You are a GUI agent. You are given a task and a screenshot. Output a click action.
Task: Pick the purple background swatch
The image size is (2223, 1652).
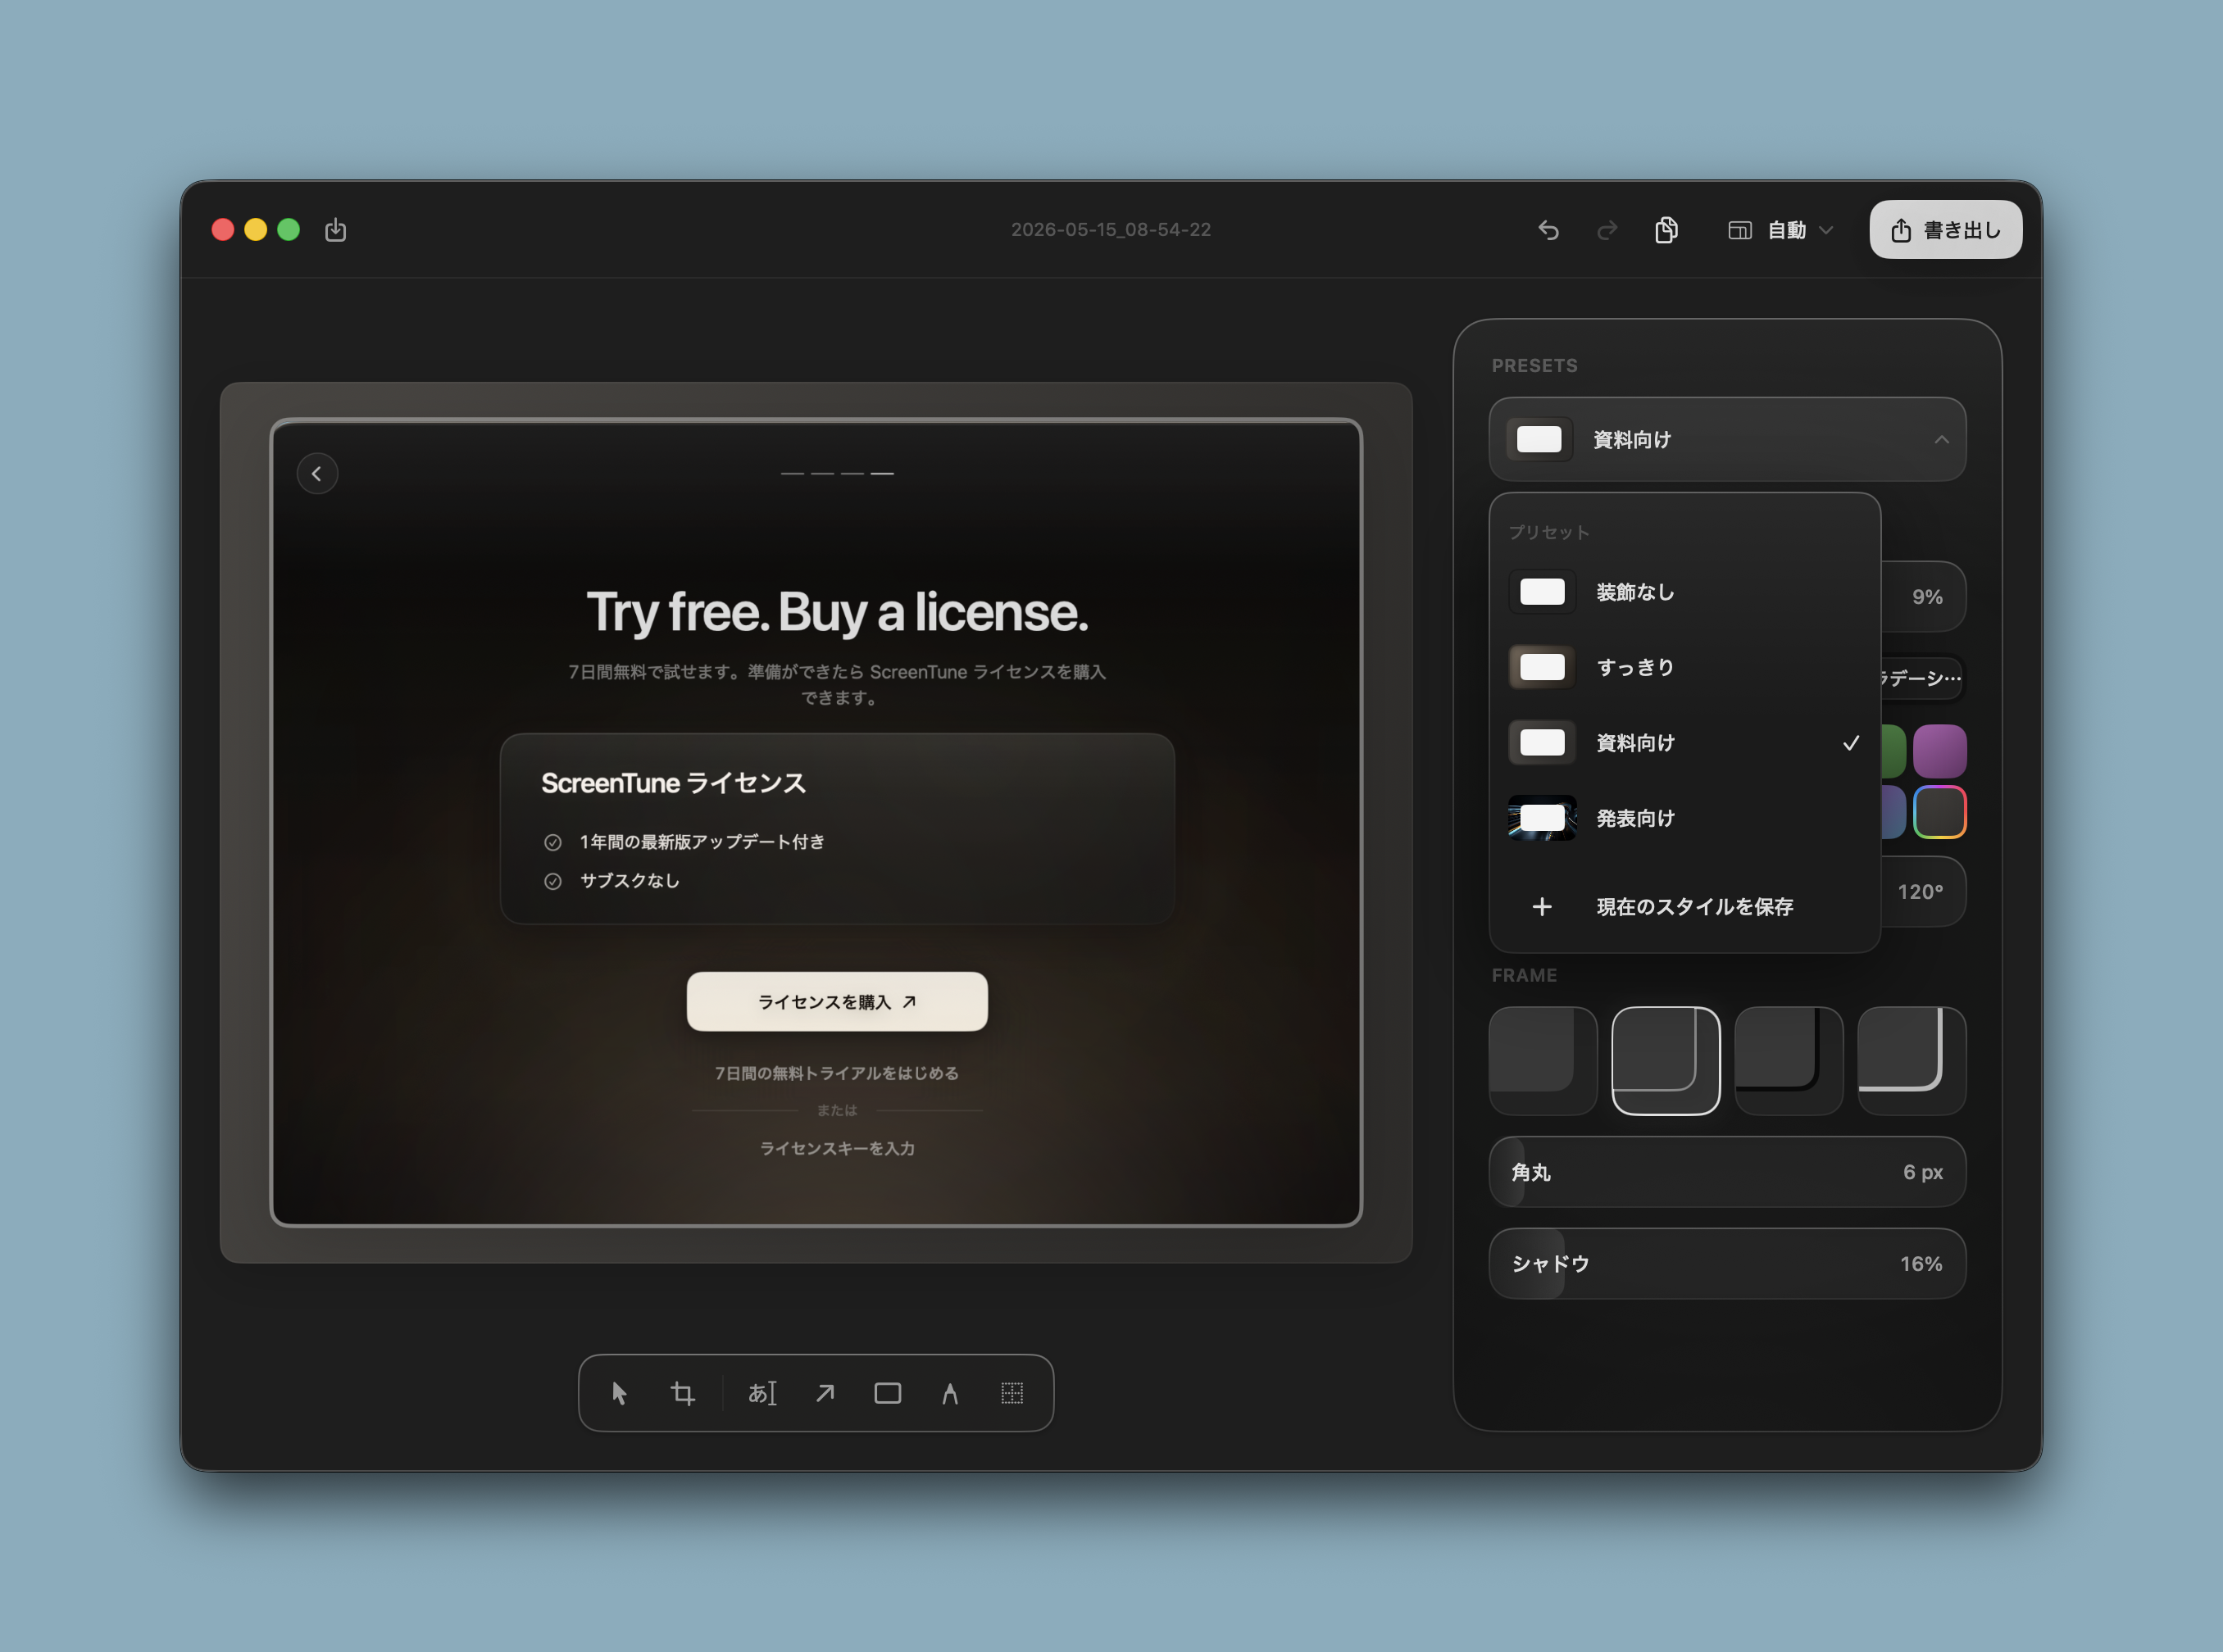click(x=1939, y=751)
